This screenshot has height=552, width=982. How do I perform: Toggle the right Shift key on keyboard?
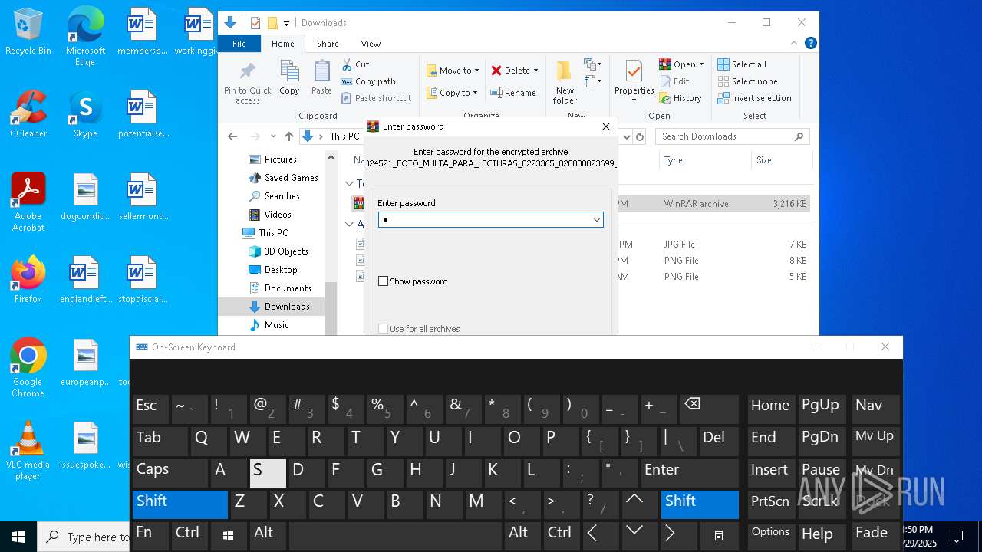point(700,504)
